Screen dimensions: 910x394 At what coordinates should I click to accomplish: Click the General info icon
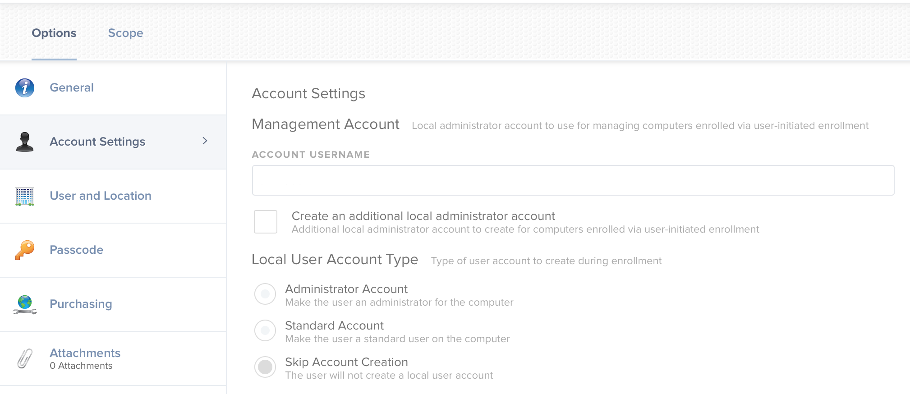(25, 88)
